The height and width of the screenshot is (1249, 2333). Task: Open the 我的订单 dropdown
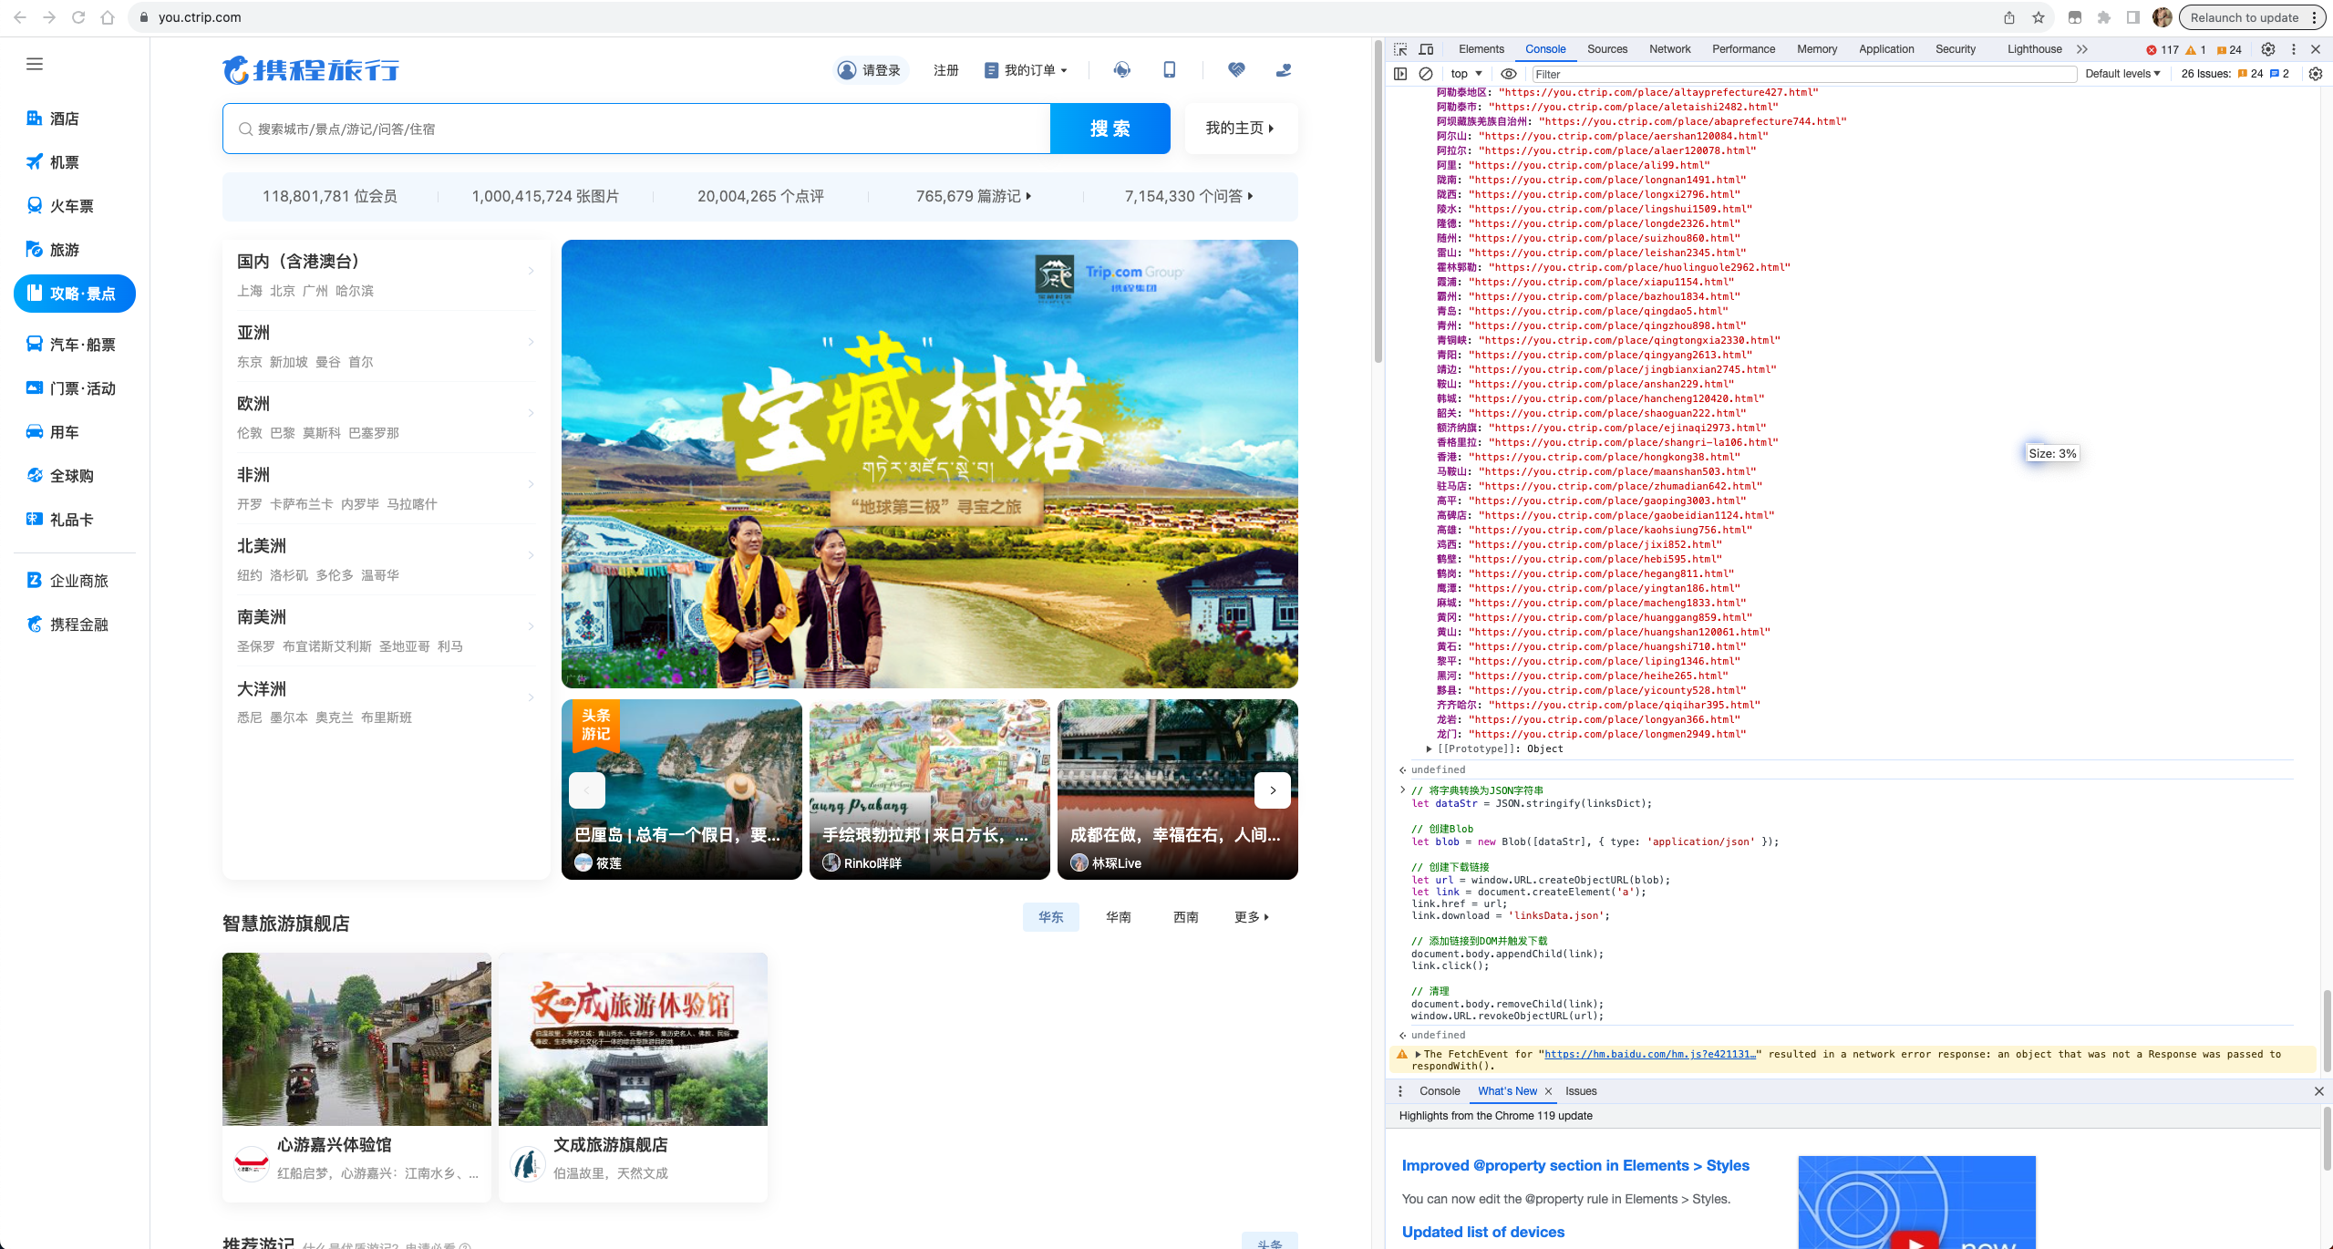[1026, 70]
